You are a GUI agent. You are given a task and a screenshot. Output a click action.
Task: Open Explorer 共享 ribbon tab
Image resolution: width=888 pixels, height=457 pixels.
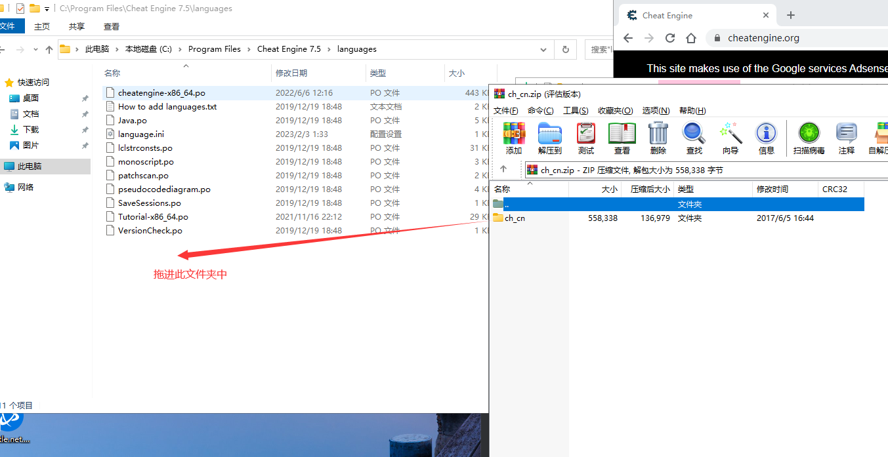pos(77,26)
